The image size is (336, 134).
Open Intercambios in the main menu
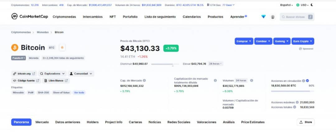tap(93, 17)
